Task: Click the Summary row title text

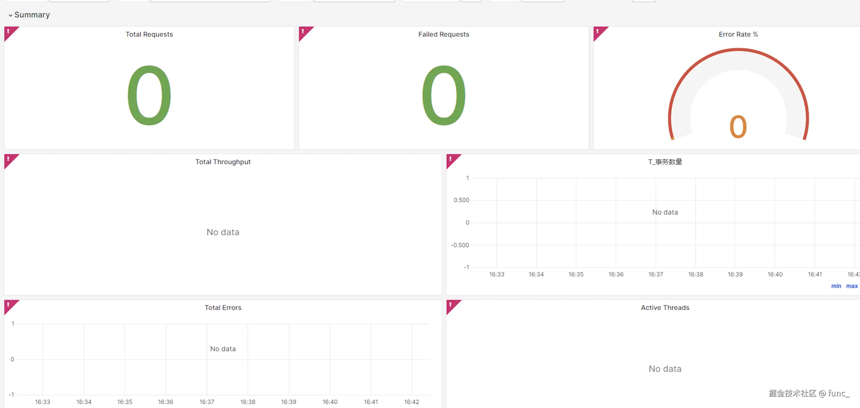Action: point(32,15)
